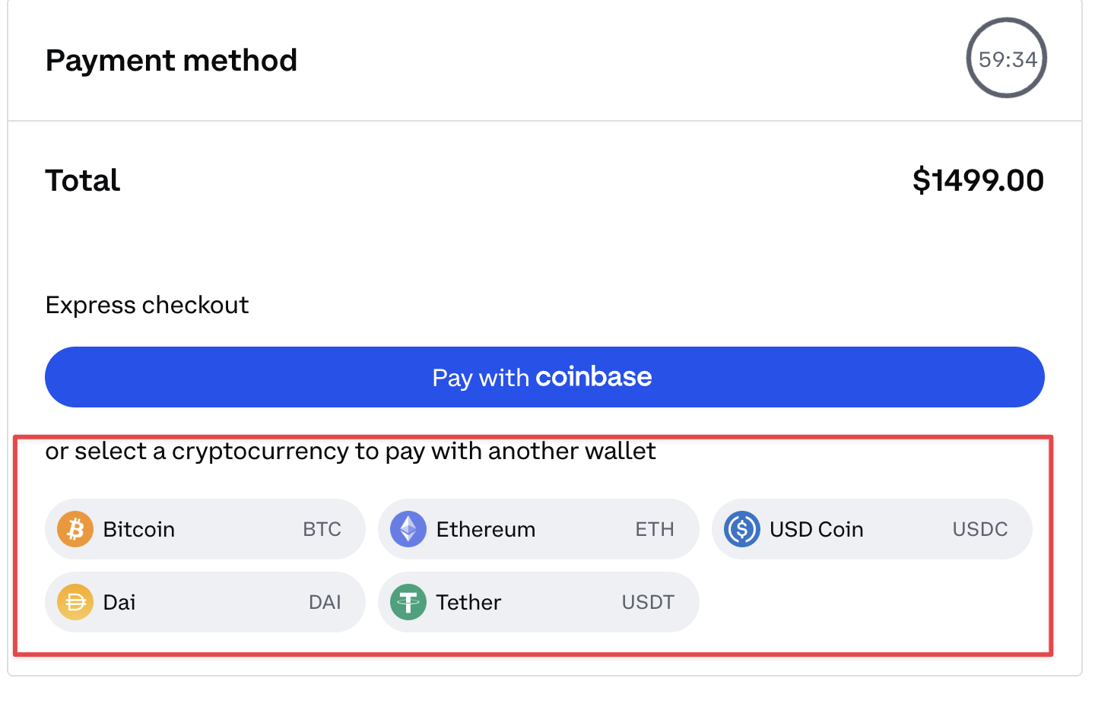Choose the Dai name label
The height and width of the screenshot is (713, 1095).
119,602
